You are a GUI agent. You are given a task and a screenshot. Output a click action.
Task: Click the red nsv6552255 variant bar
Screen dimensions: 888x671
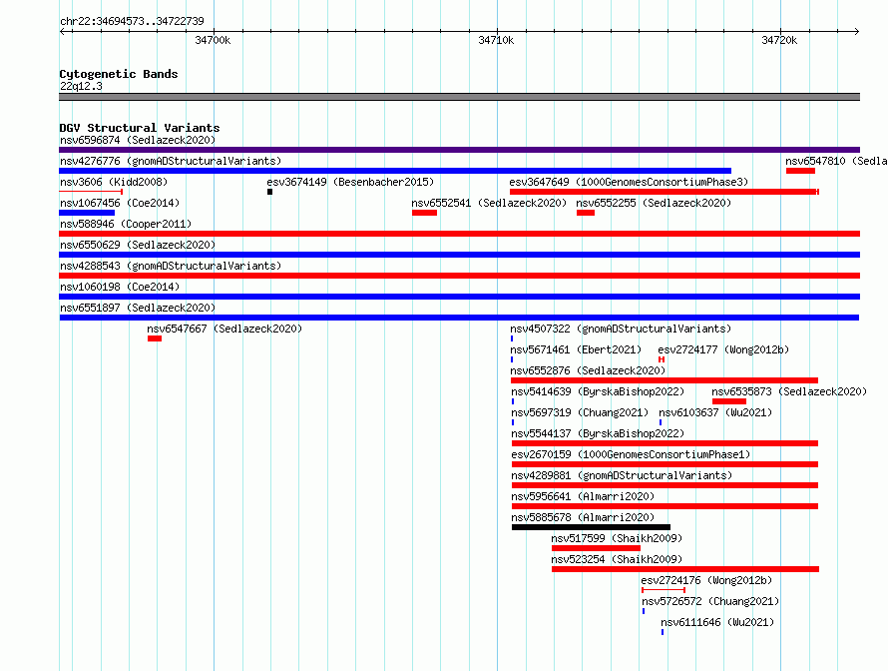pyautogui.click(x=586, y=213)
